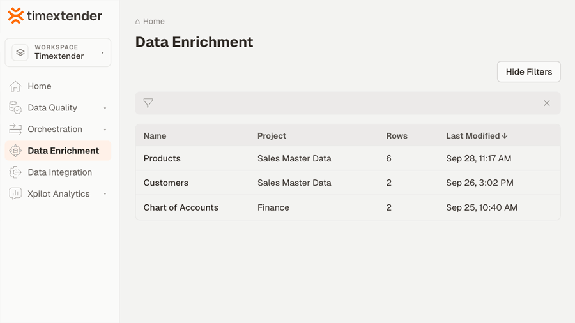
Task: Open Data Quality menu item
Action: (x=58, y=108)
